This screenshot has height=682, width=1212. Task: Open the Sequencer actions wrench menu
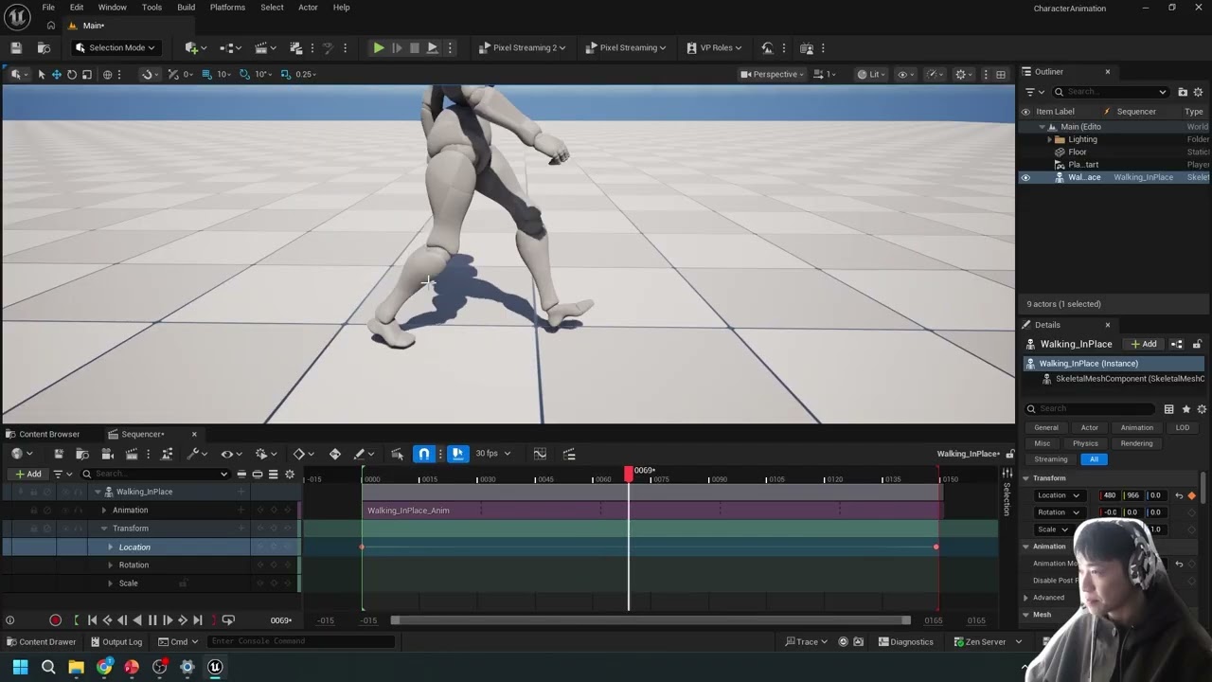pyautogui.click(x=195, y=454)
